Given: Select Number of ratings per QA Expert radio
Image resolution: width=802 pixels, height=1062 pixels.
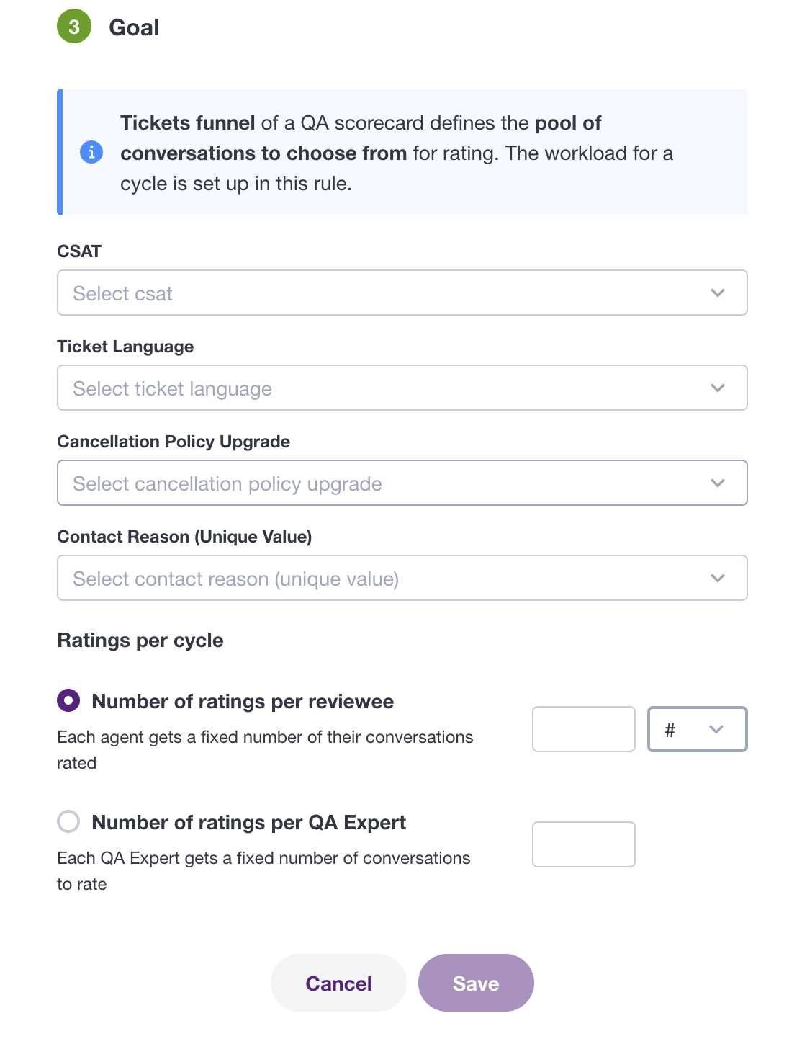Looking at the screenshot, I should (68, 821).
